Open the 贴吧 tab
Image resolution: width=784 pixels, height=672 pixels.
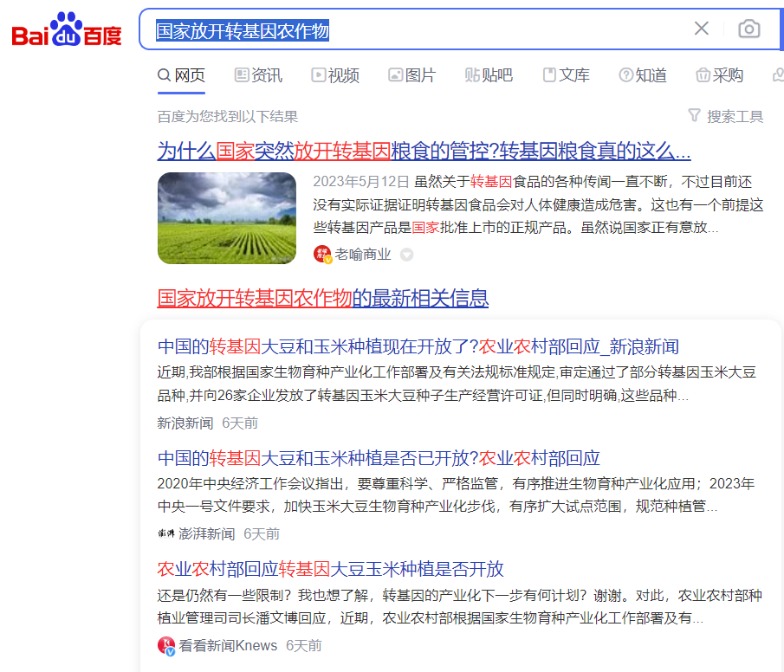pos(489,75)
